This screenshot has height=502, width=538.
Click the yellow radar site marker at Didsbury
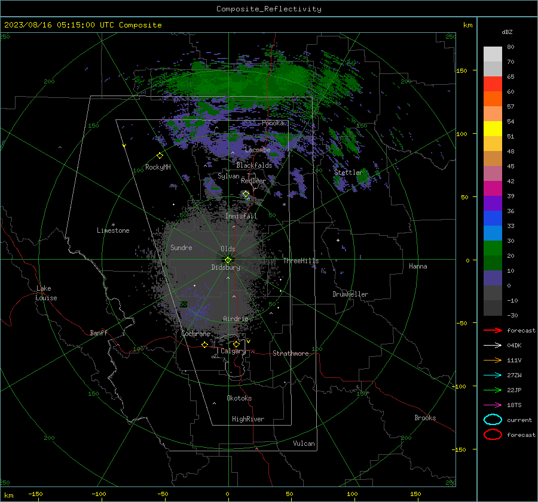point(228,260)
